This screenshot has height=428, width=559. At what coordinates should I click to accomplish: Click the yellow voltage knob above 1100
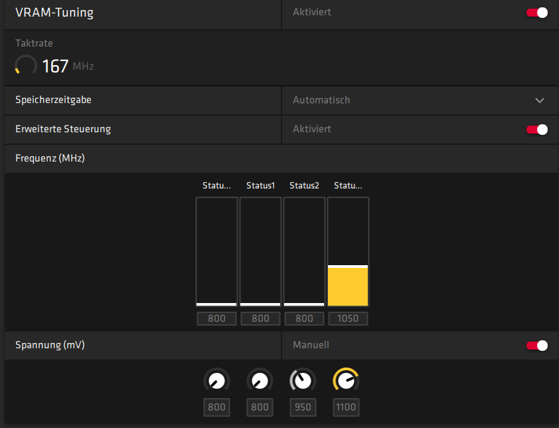[x=346, y=381]
